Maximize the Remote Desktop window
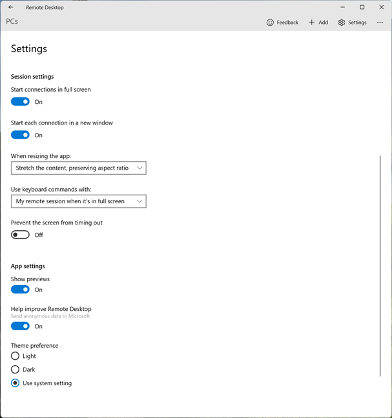392x418 pixels. point(362,7)
